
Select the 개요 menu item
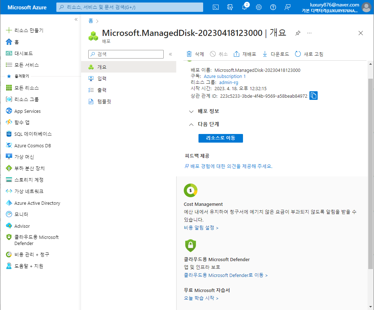coord(128,67)
